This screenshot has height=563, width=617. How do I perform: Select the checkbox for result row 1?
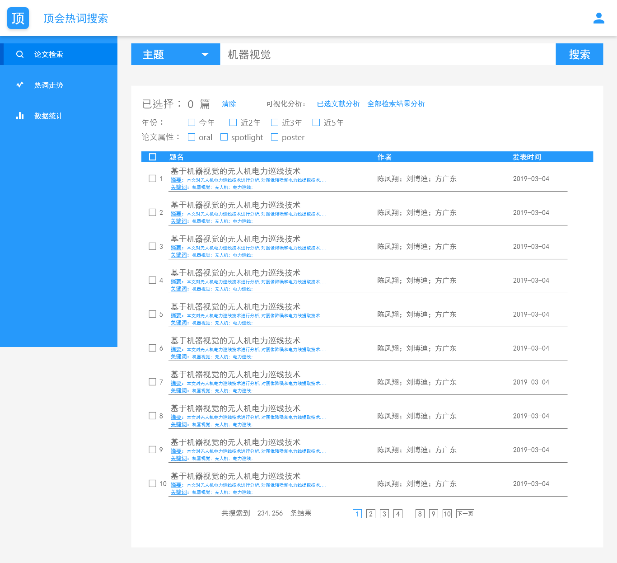(153, 178)
